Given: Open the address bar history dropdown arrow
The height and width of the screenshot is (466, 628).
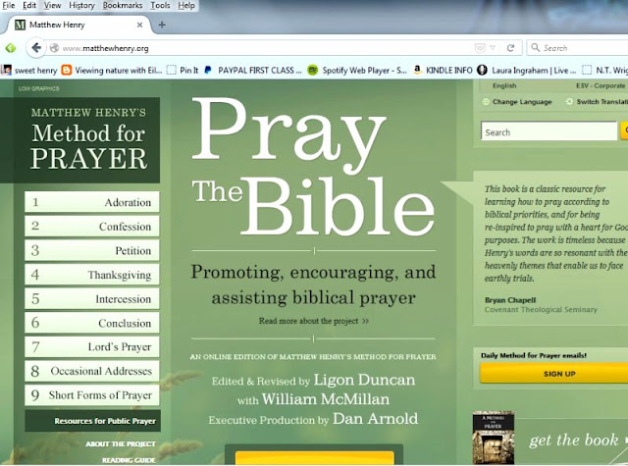Looking at the screenshot, I should click(x=493, y=48).
